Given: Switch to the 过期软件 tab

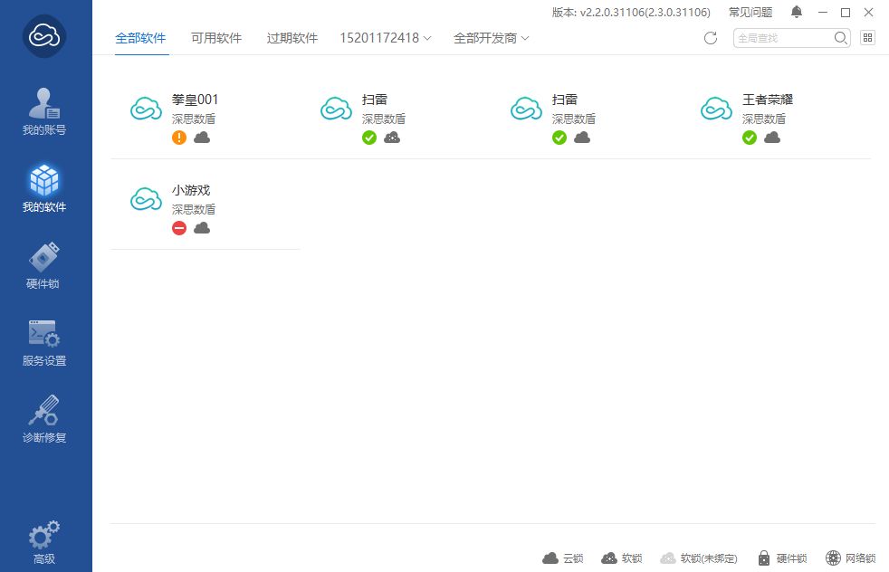Looking at the screenshot, I should point(292,38).
